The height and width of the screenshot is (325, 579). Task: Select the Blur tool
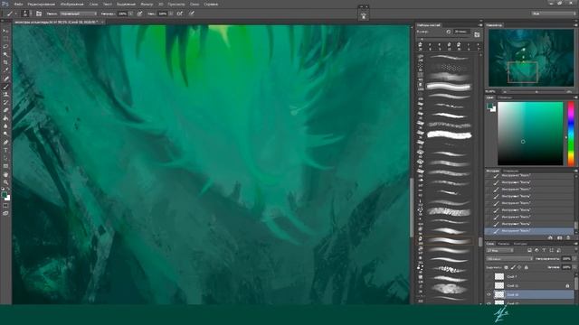5,126
